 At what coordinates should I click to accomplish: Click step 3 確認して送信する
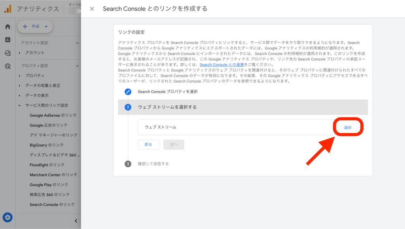[153, 164]
